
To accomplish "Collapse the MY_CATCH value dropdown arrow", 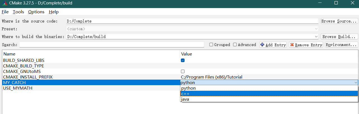I will tap(356, 82).
